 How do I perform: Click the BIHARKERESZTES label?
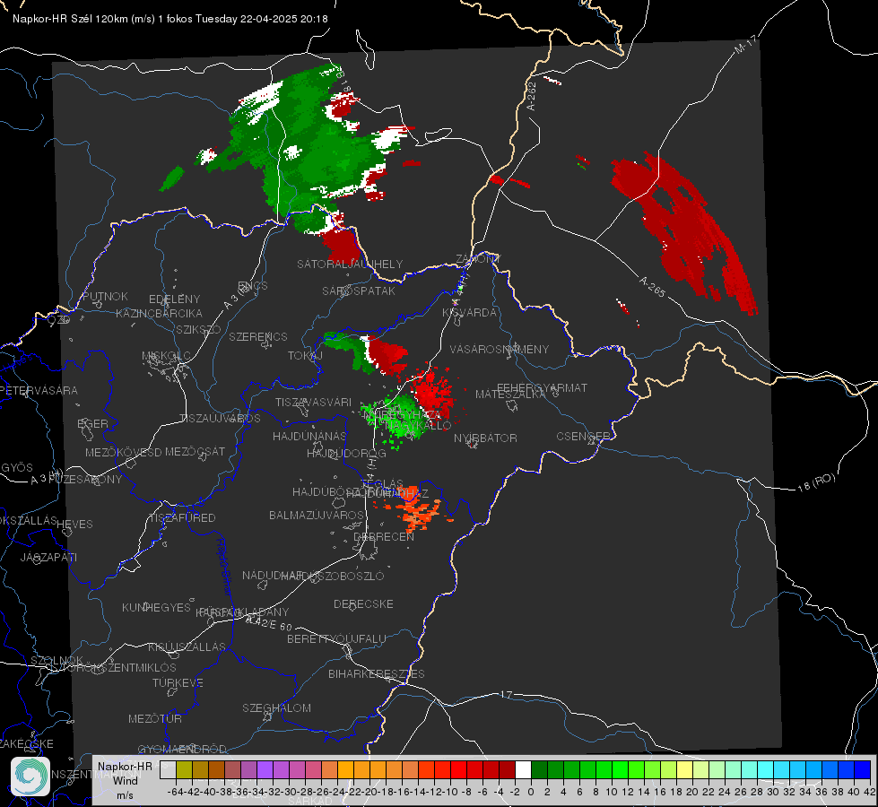click(x=377, y=673)
